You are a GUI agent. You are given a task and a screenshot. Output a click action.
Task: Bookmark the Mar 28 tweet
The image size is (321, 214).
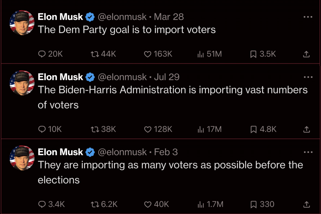pyautogui.click(x=253, y=54)
